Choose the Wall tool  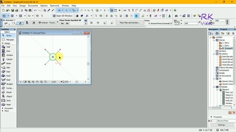click(x=8, y=47)
